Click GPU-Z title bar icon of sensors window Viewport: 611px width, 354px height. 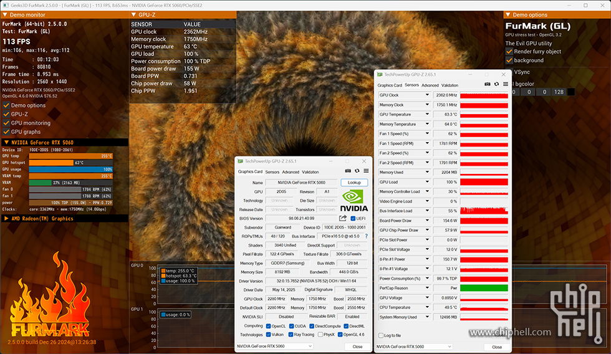tap(380, 74)
